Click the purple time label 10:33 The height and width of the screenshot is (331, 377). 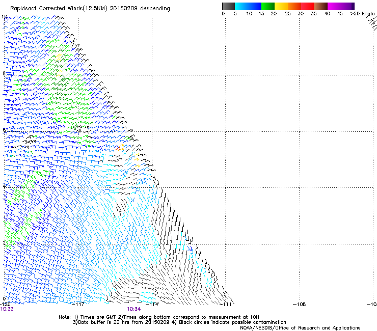point(7,309)
